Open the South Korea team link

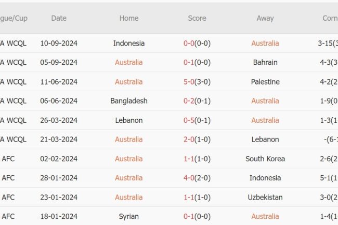point(265,159)
